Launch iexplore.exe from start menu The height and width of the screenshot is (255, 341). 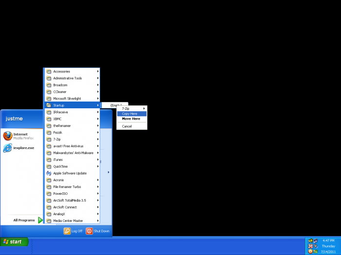point(22,148)
